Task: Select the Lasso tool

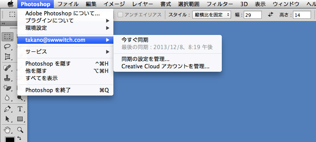Action: click(8, 47)
